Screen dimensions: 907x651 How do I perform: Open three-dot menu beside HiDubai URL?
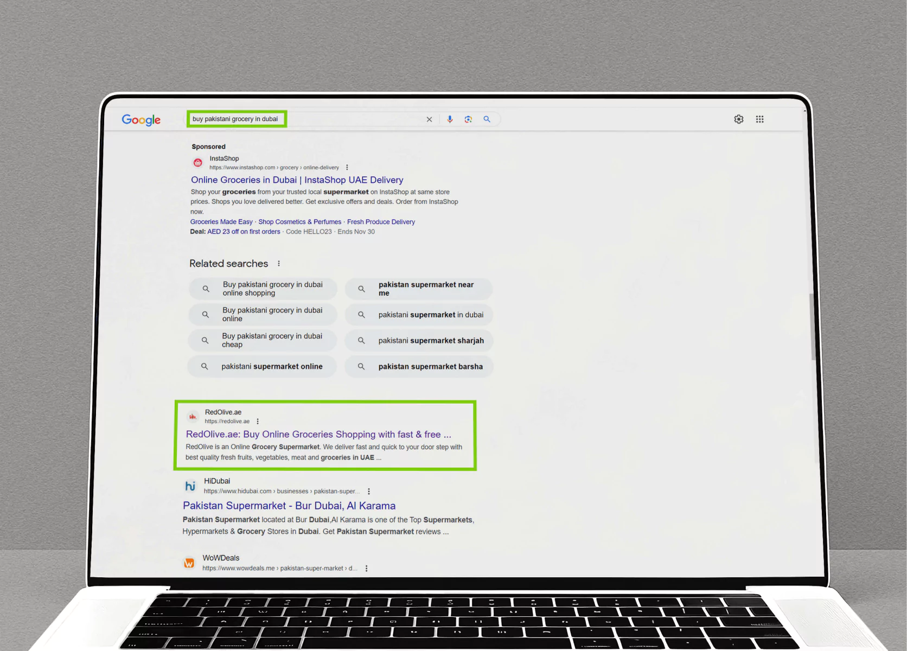click(369, 492)
